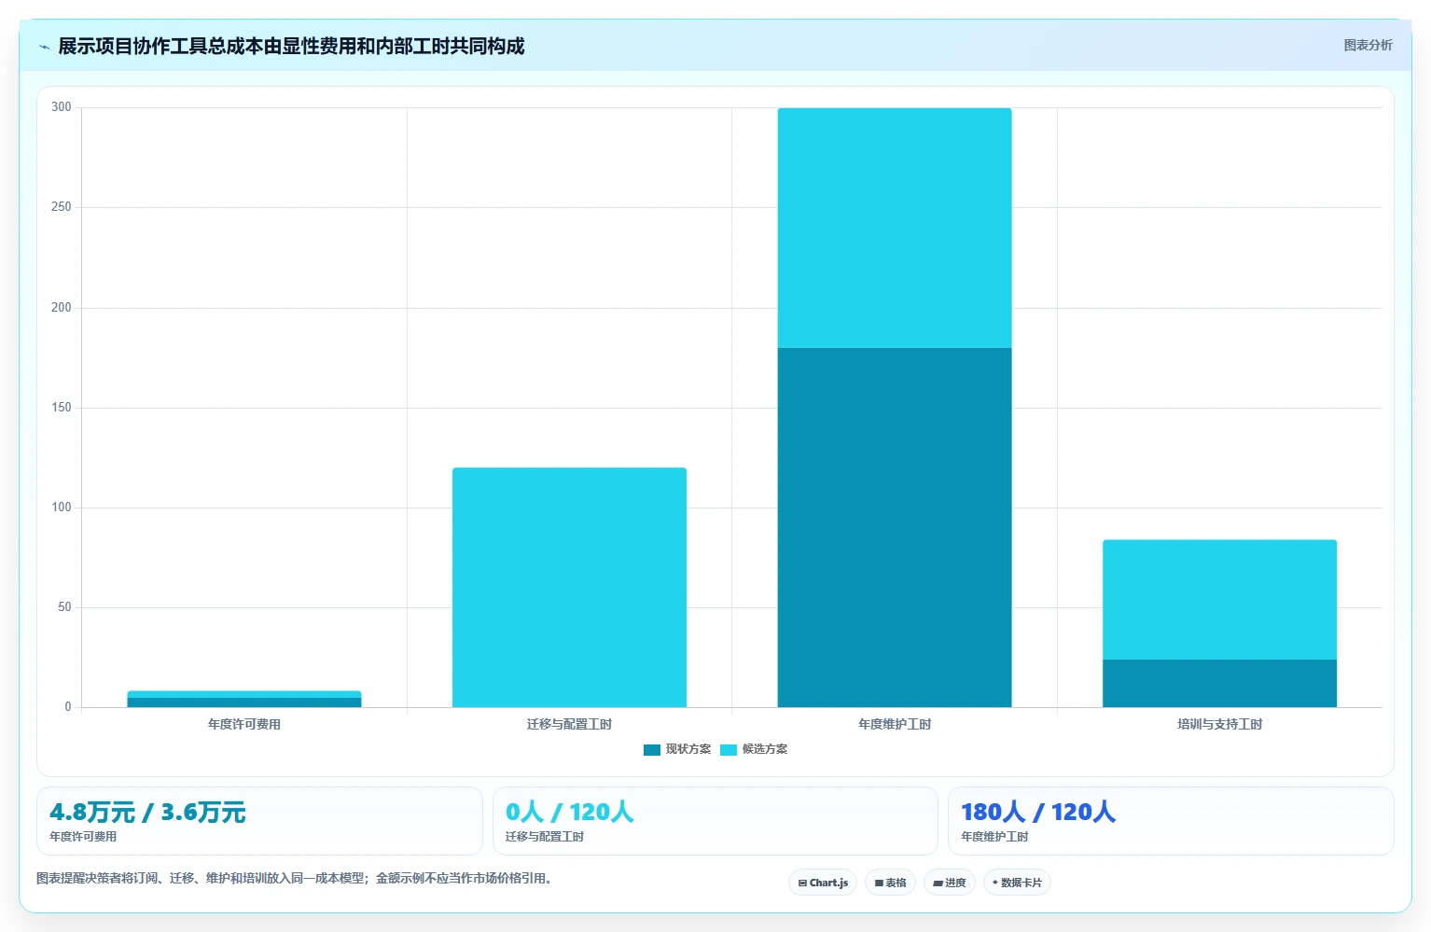Click the lightning icon beside the title
Image resolution: width=1431 pixels, height=932 pixels.
(44, 47)
